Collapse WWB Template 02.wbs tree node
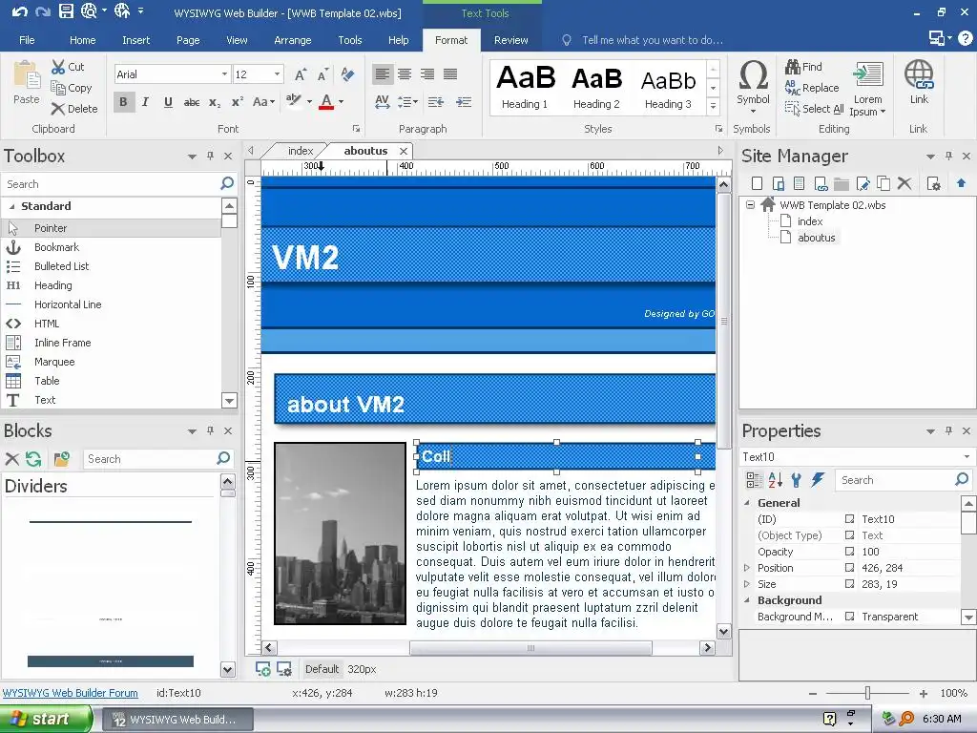This screenshot has height=733, width=977. pos(750,204)
